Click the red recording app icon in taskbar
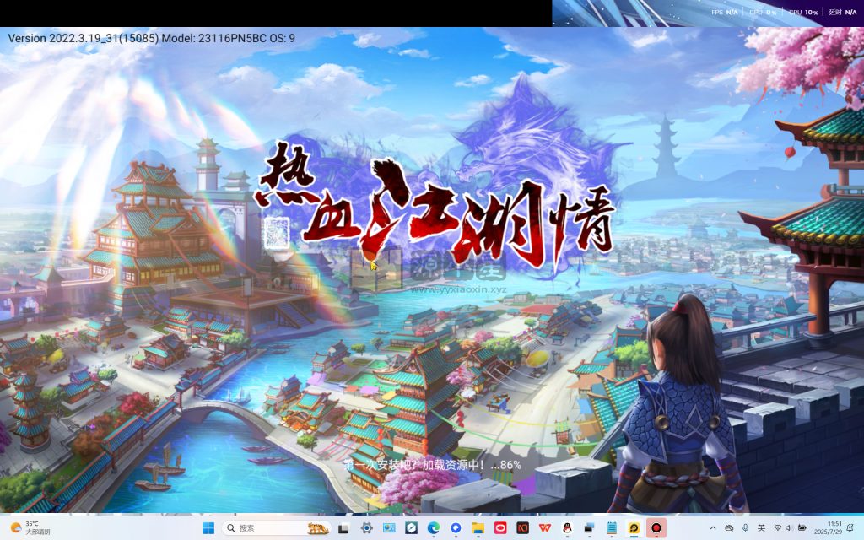The height and width of the screenshot is (540, 864). (x=656, y=527)
